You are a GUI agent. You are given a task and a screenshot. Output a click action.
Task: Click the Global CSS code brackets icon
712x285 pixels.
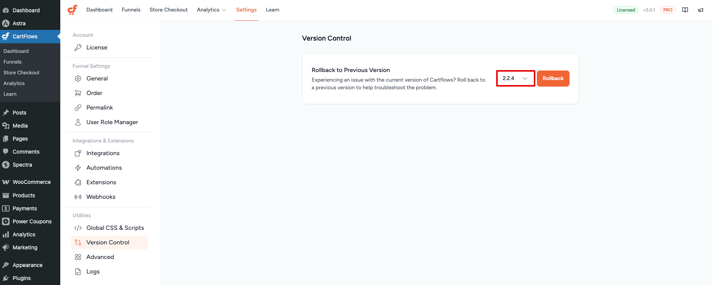pyautogui.click(x=78, y=228)
